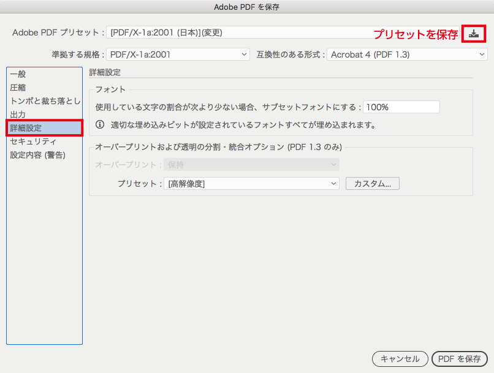Select the 出力 category in sidebar

point(44,115)
